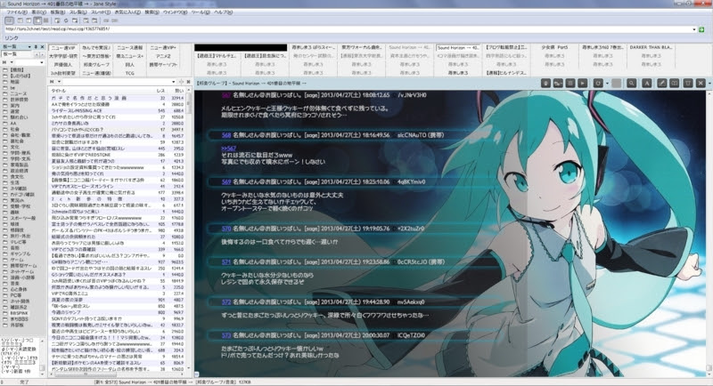Sort thread list by タイトル column
This screenshot has width=713, height=386.
101,91
